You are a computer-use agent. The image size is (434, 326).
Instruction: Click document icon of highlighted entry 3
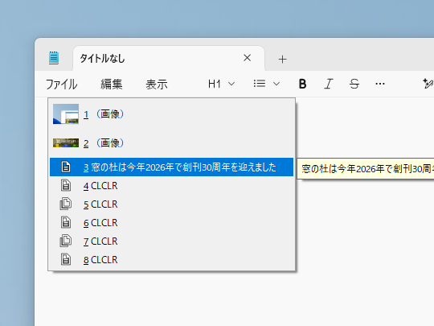[66, 167]
